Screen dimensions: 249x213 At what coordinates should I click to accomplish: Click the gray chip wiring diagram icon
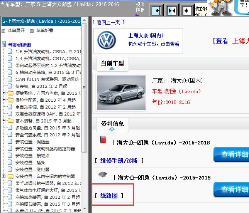point(103,174)
